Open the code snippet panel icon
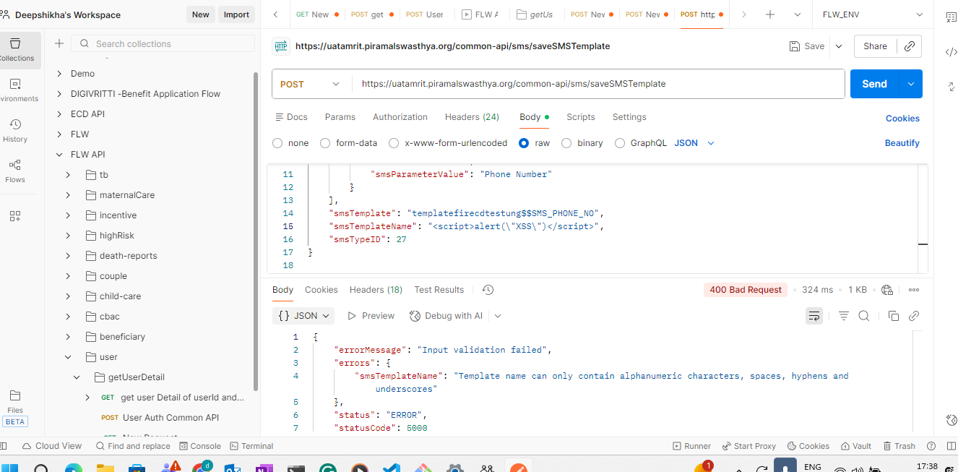The height and width of the screenshot is (472, 958). pyautogui.click(x=951, y=52)
